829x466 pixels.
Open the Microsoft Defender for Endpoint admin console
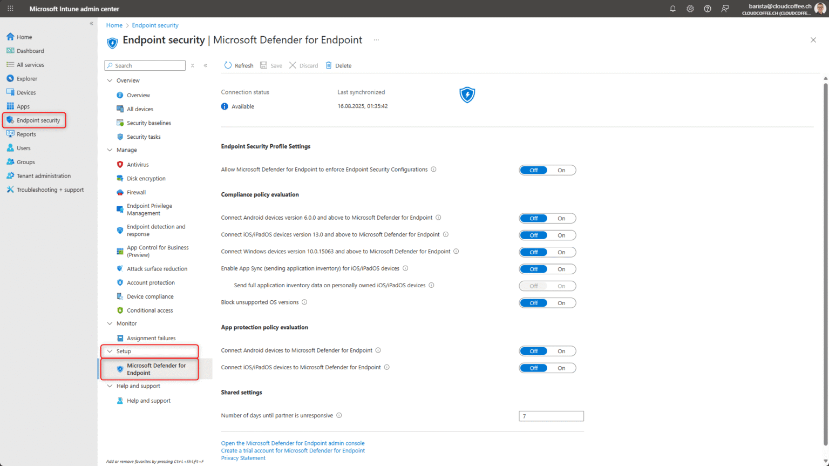point(293,443)
